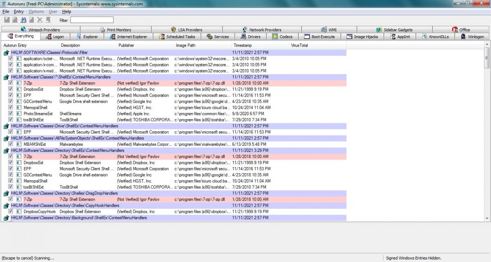The height and width of the screenshot is (262, 491).
Task: Select the Services tab
Action: coord(218,37)
